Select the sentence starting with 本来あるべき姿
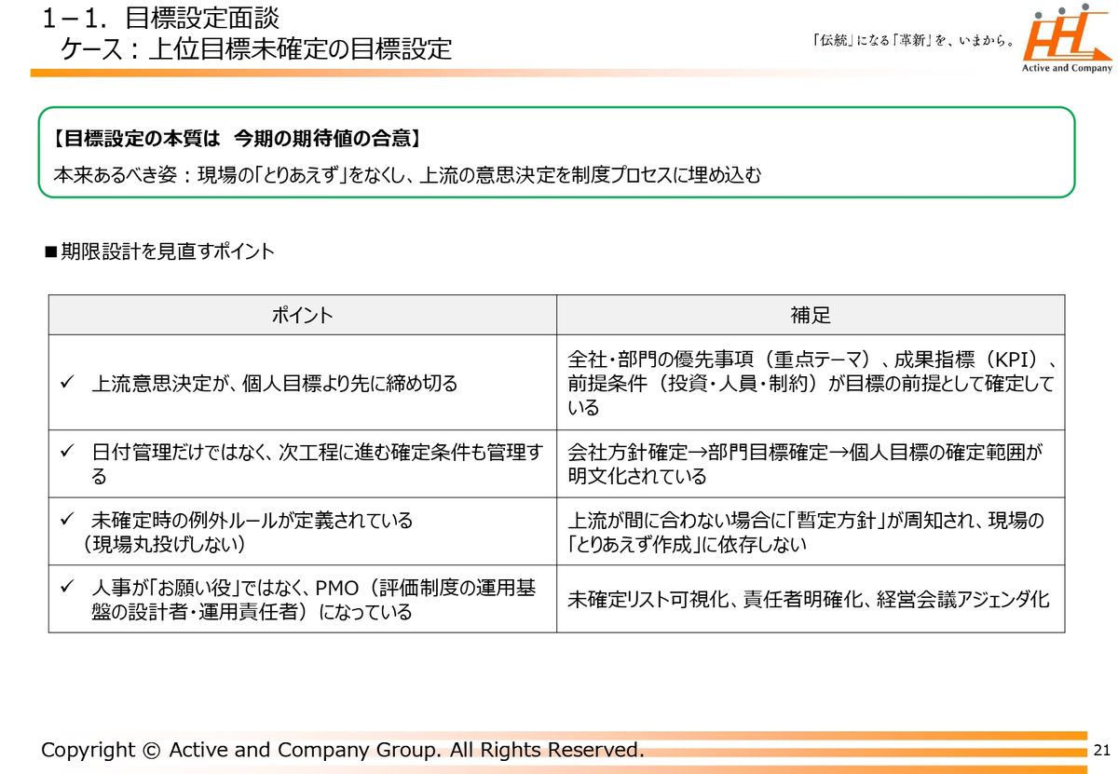This screenshot has width=1118, height=774. pyautogui.click(x=407, y=175)
